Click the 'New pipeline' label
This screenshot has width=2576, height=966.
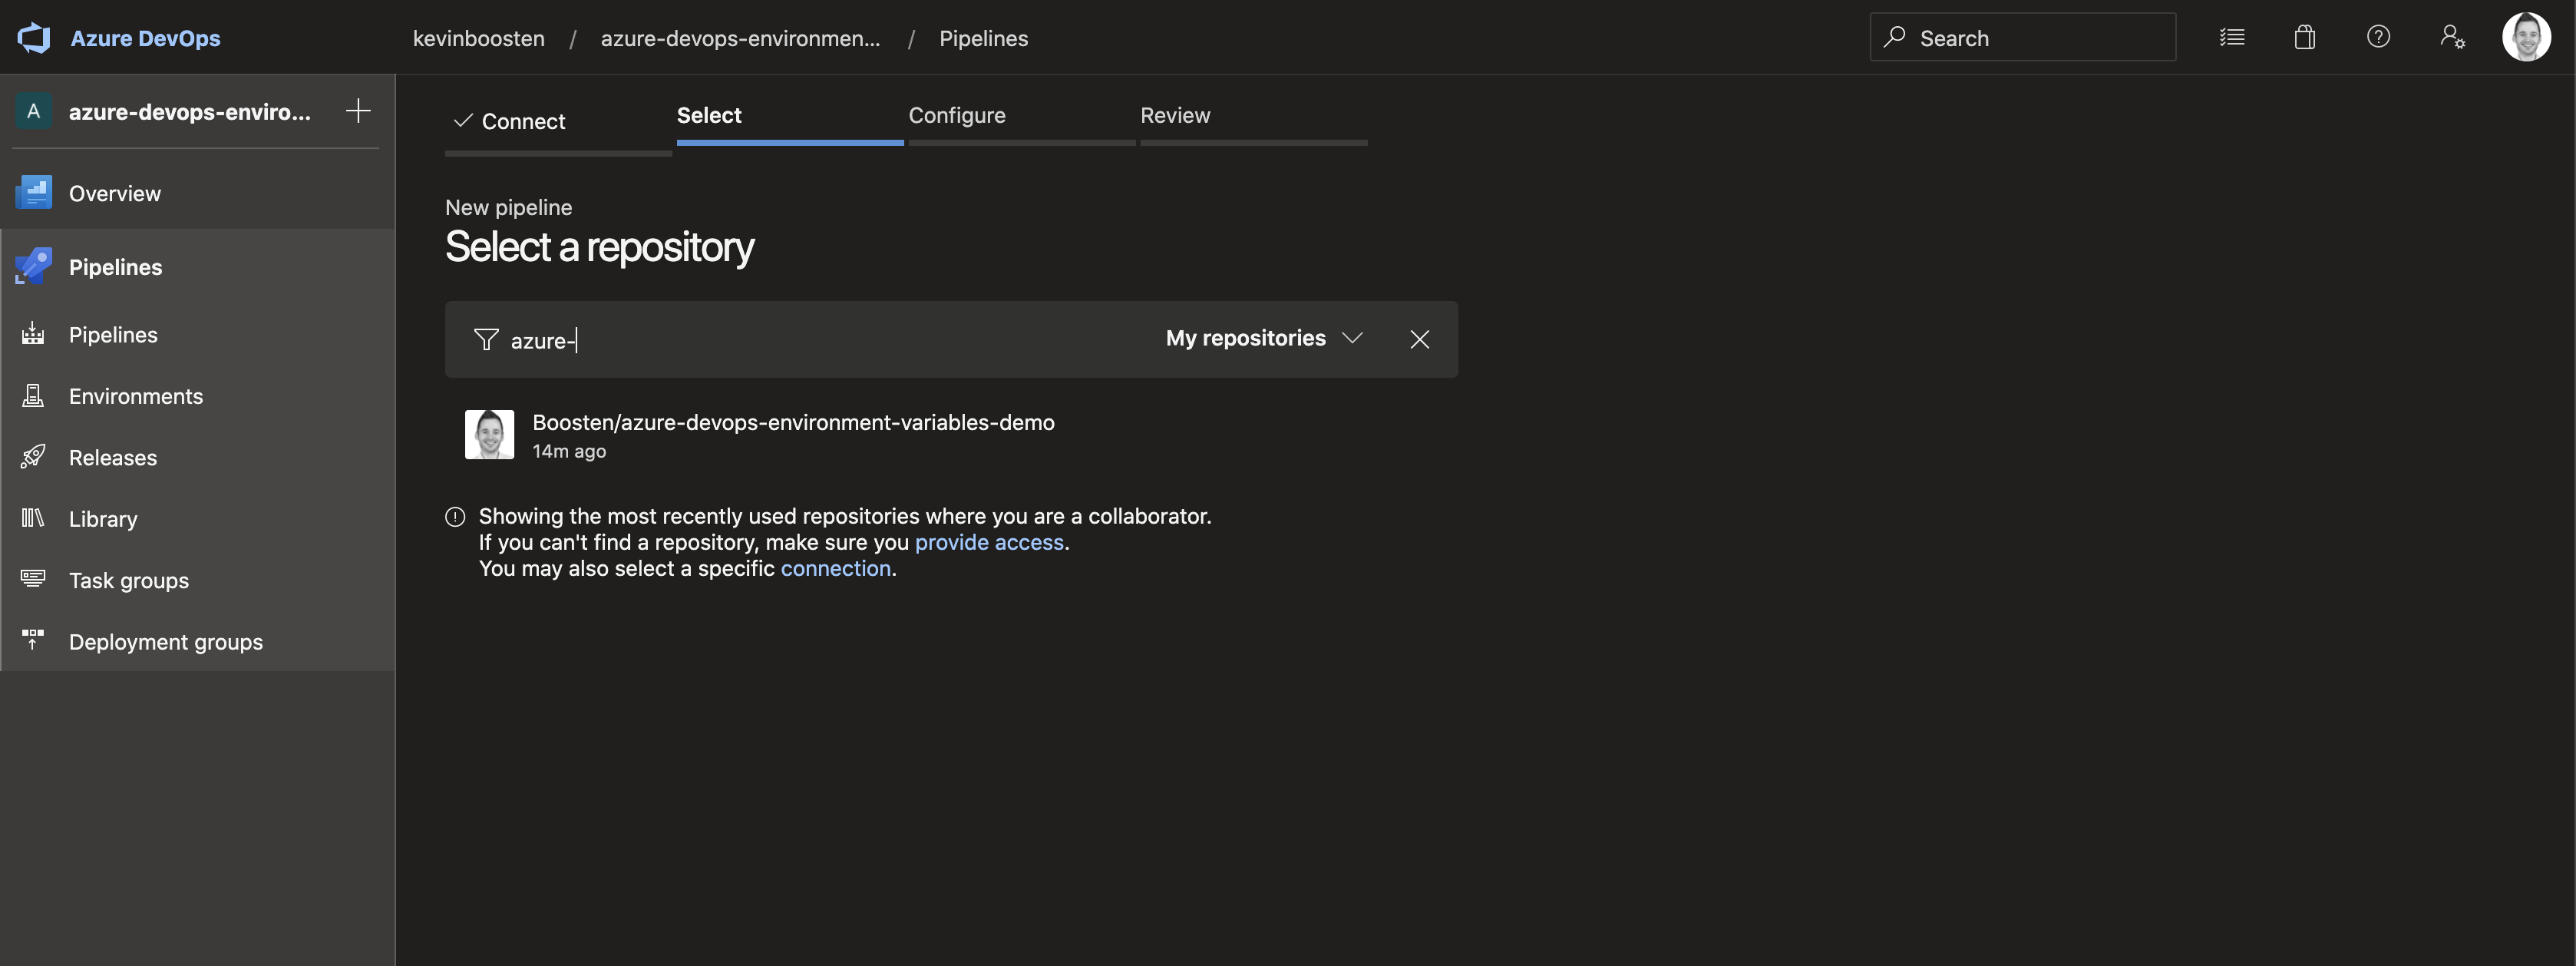coord(508,207)
